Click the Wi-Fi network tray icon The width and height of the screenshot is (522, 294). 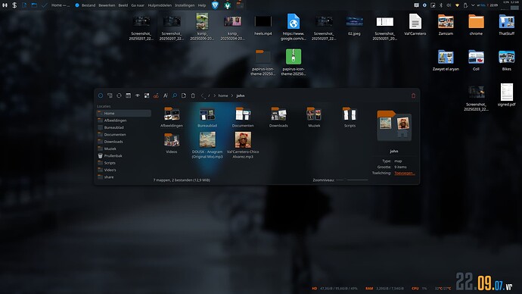(457, 5)
